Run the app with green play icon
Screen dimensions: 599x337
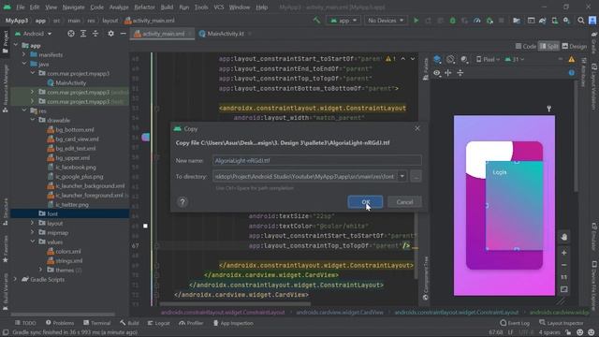pos(416,21)
